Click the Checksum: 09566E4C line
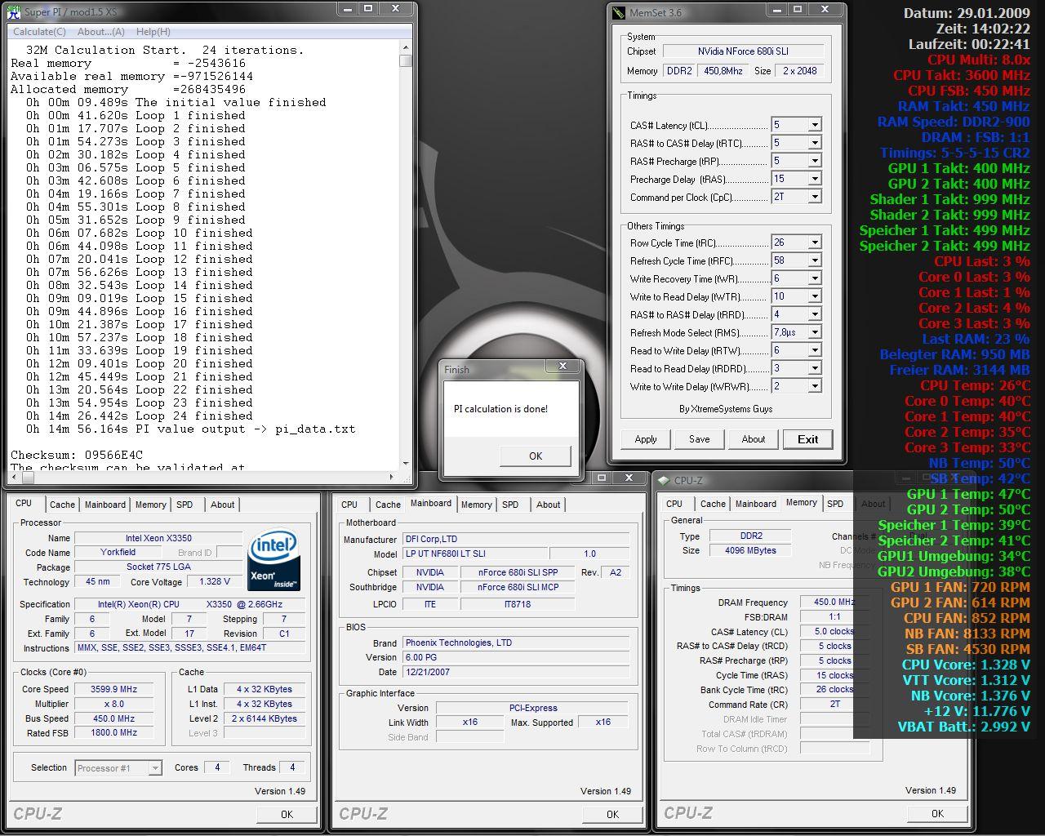The height and width of the screenshot is (836, 1045). tap(77, 455)
